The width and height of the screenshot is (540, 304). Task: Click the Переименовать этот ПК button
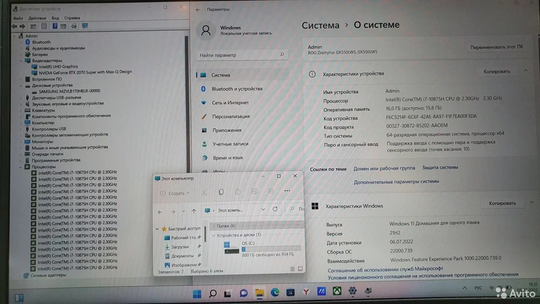tap(496, 48)
